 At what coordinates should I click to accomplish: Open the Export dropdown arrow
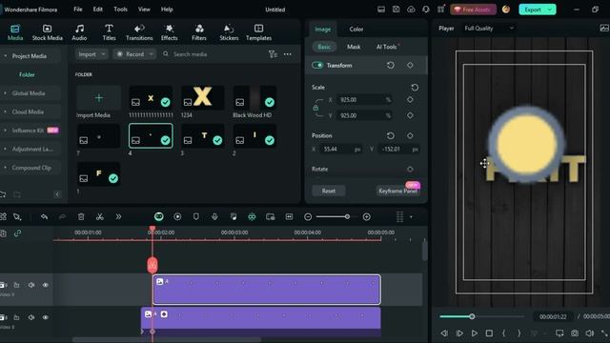tap(550, 10)
